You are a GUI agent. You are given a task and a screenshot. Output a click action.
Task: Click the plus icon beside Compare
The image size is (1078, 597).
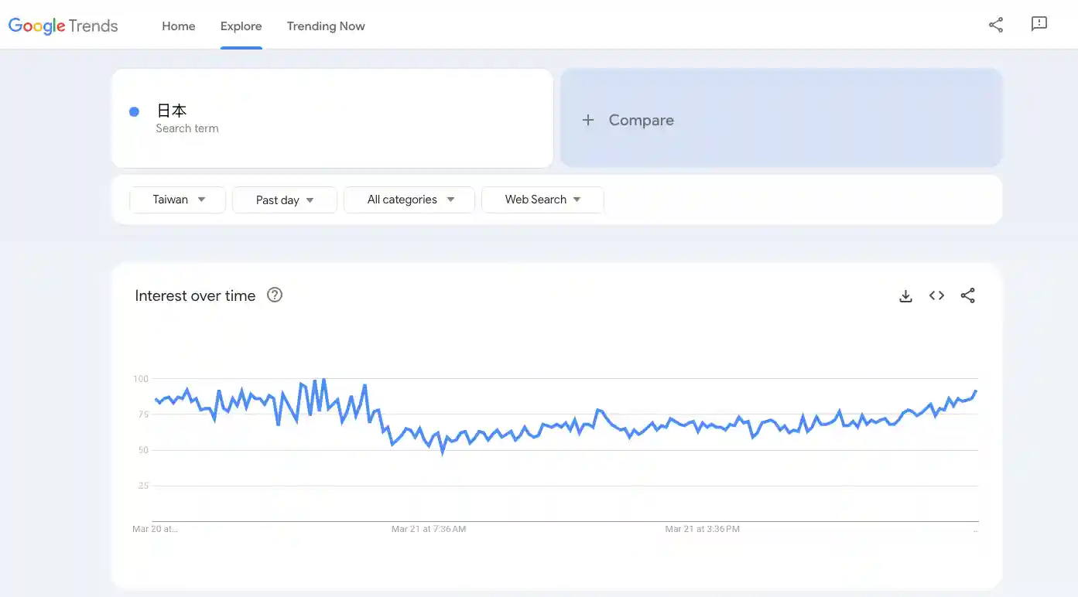[x=588, y=120]
